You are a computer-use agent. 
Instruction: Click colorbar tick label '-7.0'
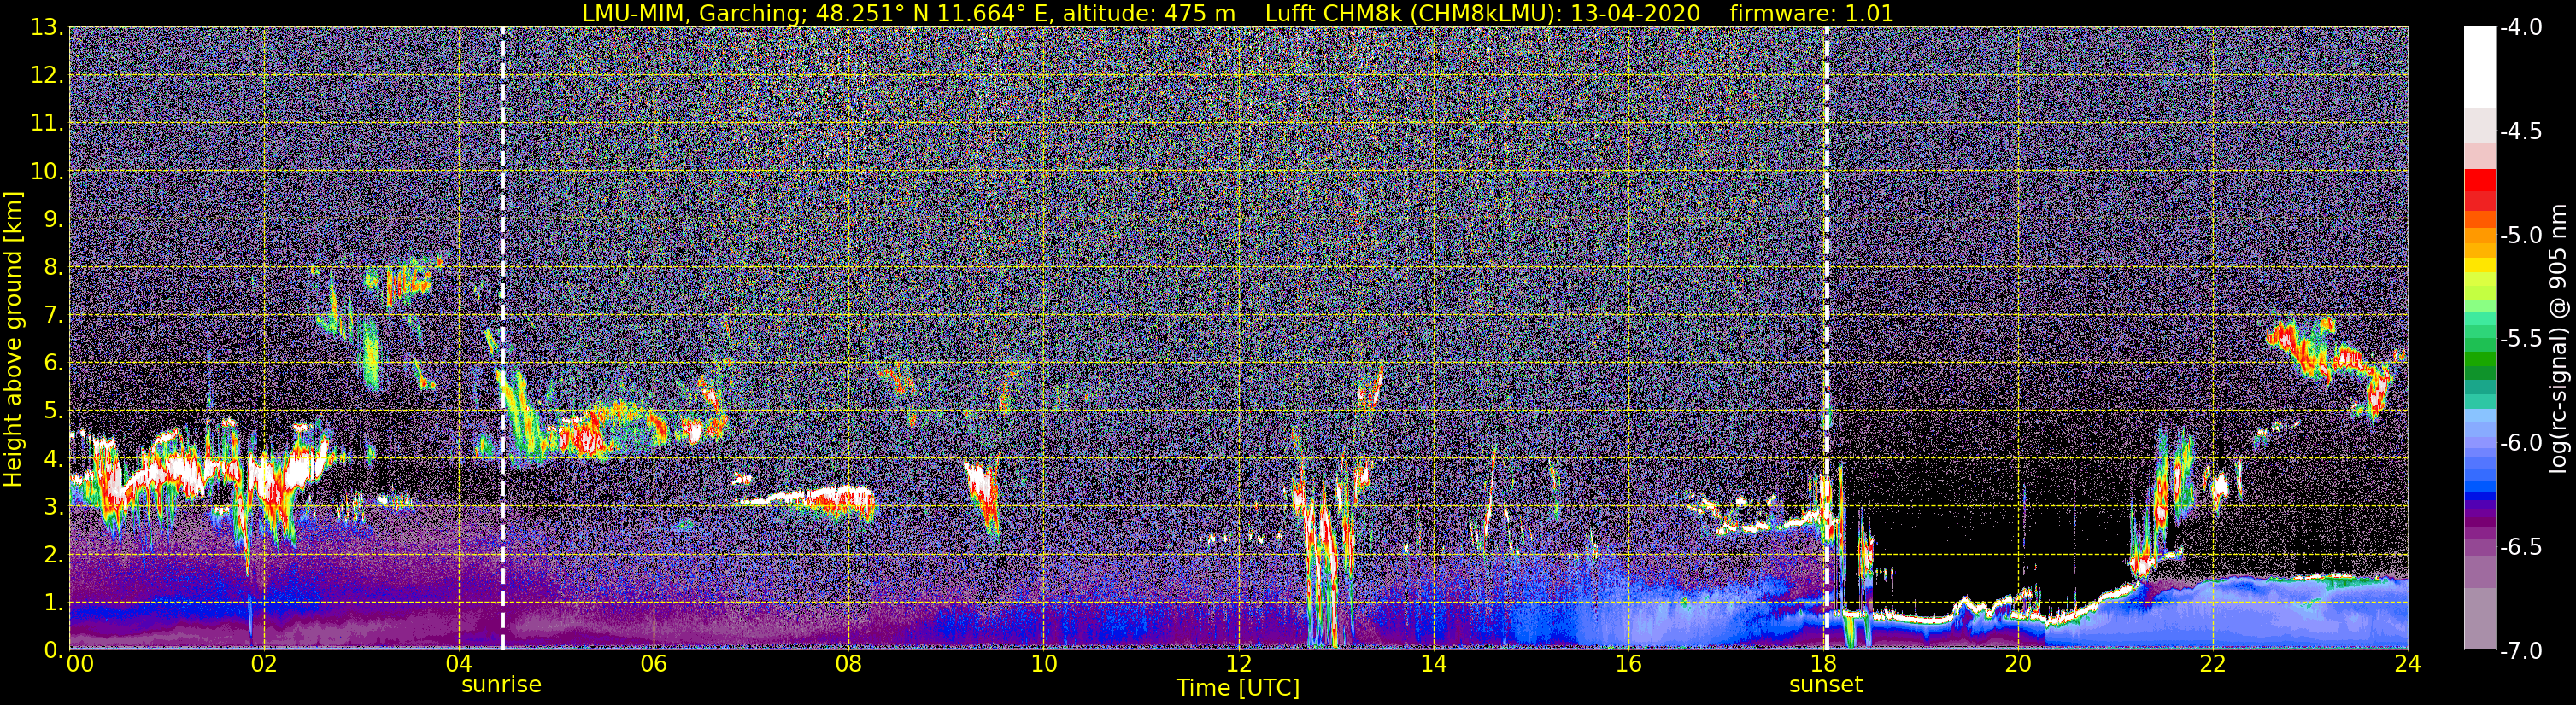[x=2521, y=651]
